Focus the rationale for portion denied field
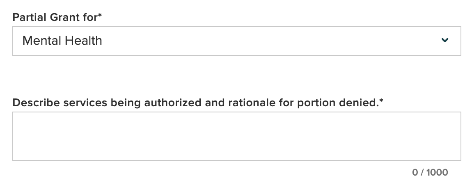Viewport: 472px width, 192px height. coord(236,136)
